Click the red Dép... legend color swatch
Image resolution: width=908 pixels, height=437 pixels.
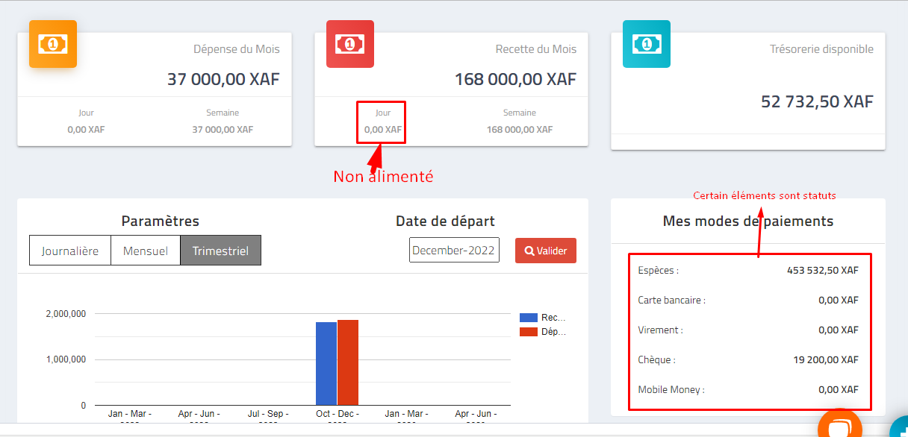coord(529,332)
